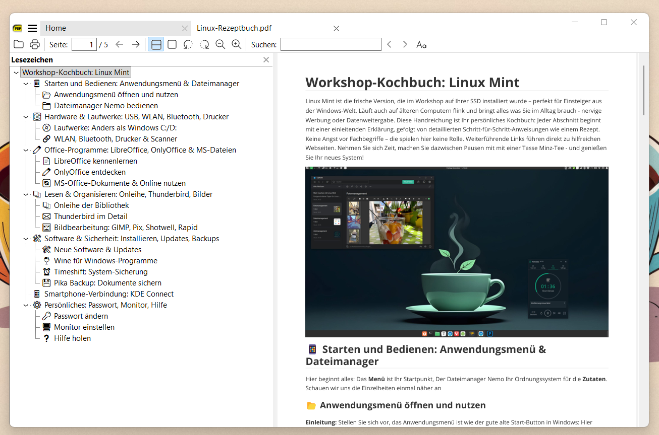Screen dimensions: 659x435
Task: Open the hamburger menu
Action: [32, 28]
